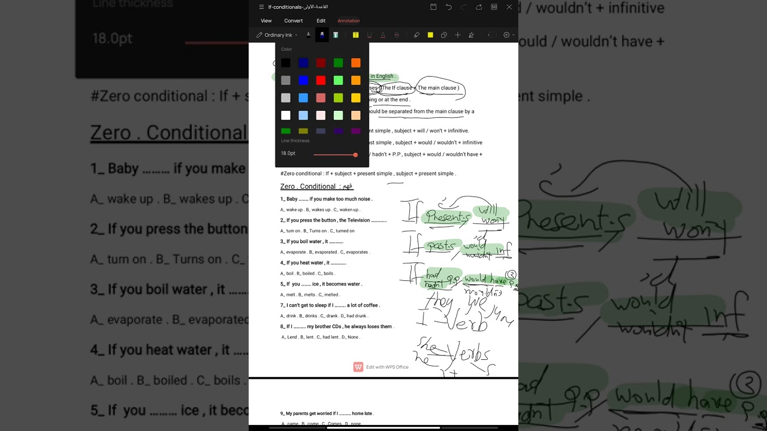Click the 'Edit with WPS Office' label
Viewport: 767px width, 431px height.
pos(387,367)
